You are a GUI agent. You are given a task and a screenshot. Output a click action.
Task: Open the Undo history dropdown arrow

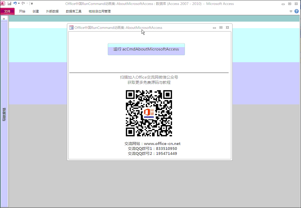tap(19, 3)
